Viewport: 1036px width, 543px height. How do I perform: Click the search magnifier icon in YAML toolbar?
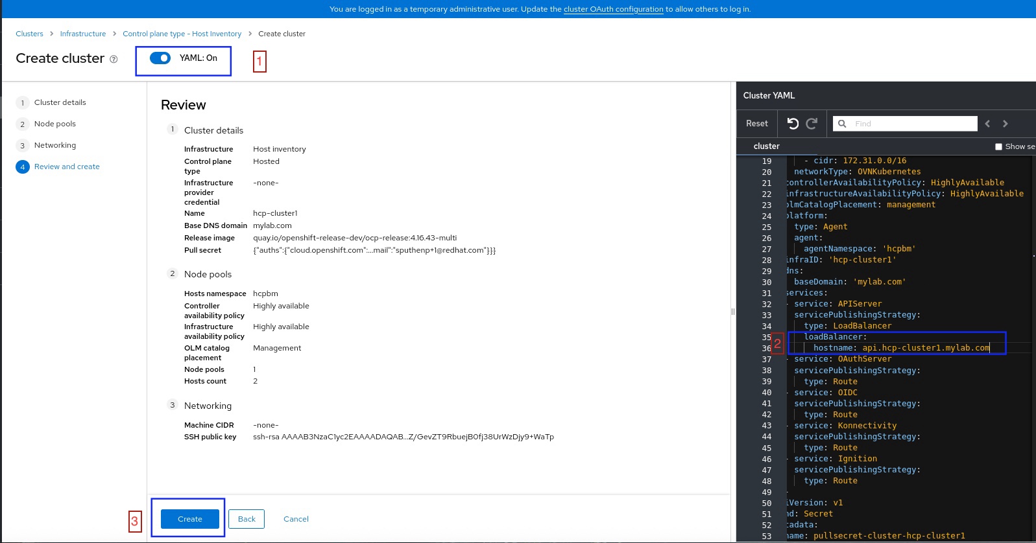click(x=842, y=124)
